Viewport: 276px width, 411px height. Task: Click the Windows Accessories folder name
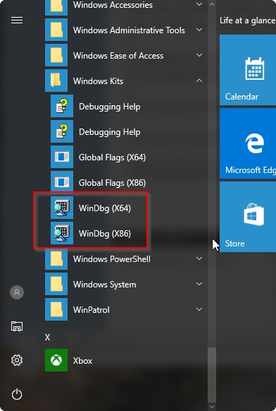pyautogui.click(x=113, y=5)
